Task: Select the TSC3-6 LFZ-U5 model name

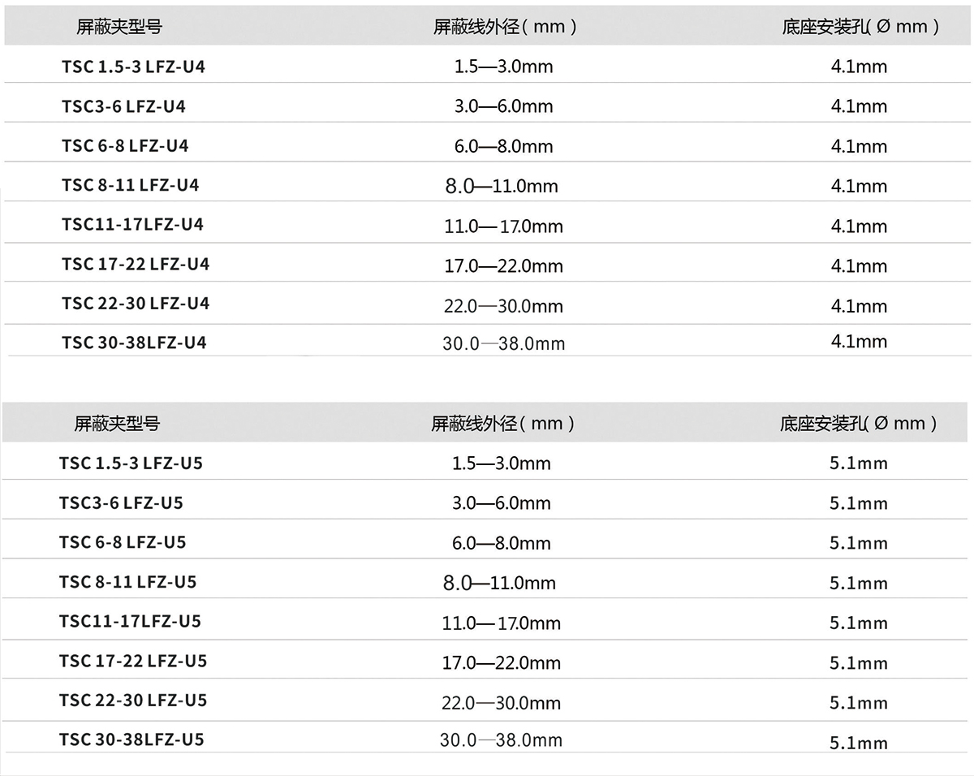Action: (x=121, y=503)
